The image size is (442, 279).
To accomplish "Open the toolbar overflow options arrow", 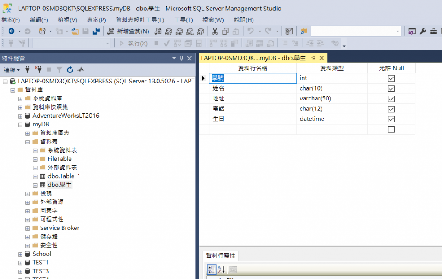I will point(344,45).
